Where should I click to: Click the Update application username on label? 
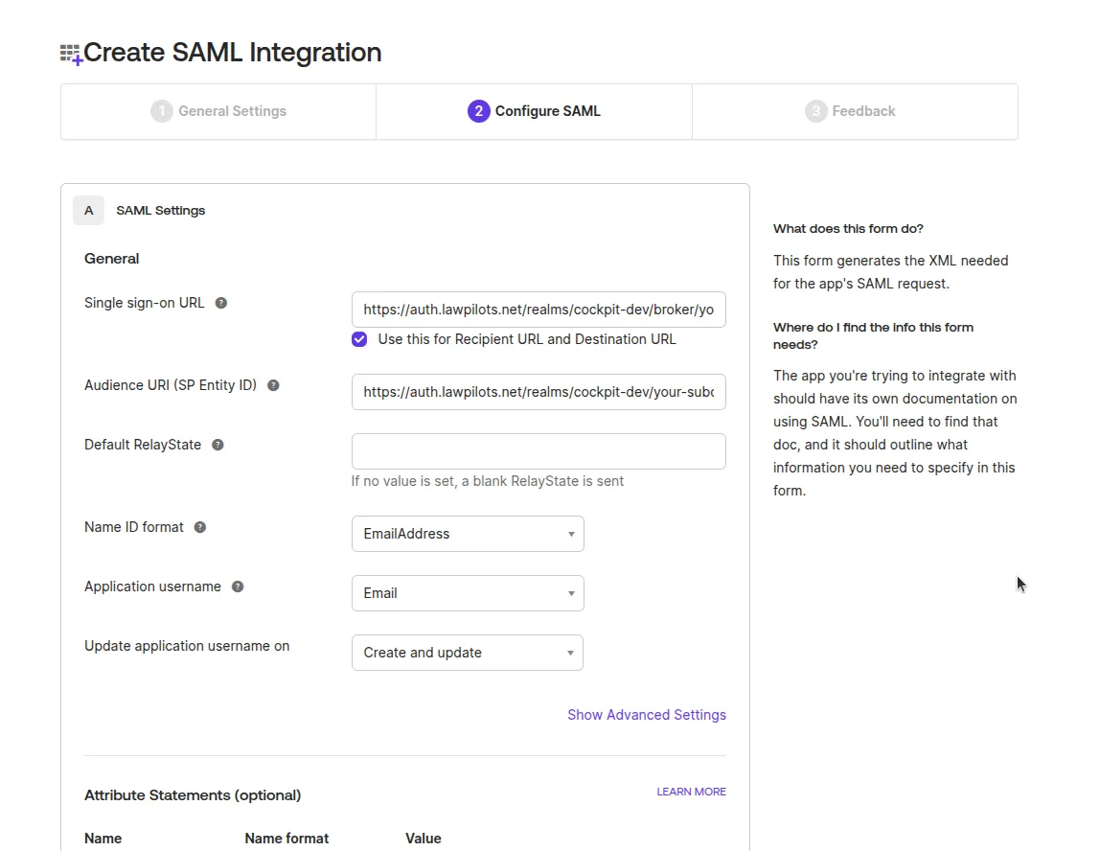pos(187,646)
